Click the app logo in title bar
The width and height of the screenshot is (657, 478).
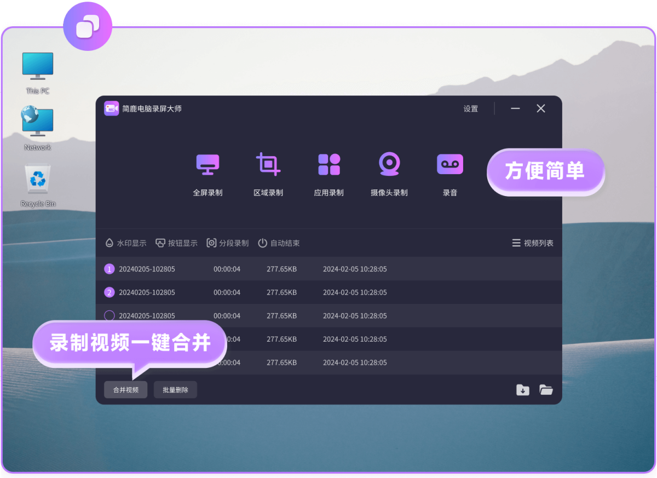tap(112, 108)
